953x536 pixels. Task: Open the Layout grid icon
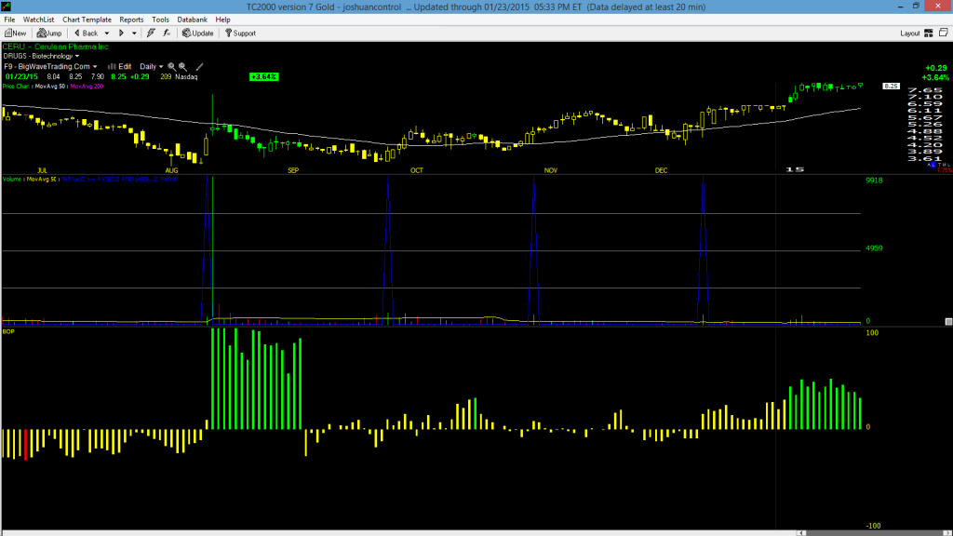929,33
